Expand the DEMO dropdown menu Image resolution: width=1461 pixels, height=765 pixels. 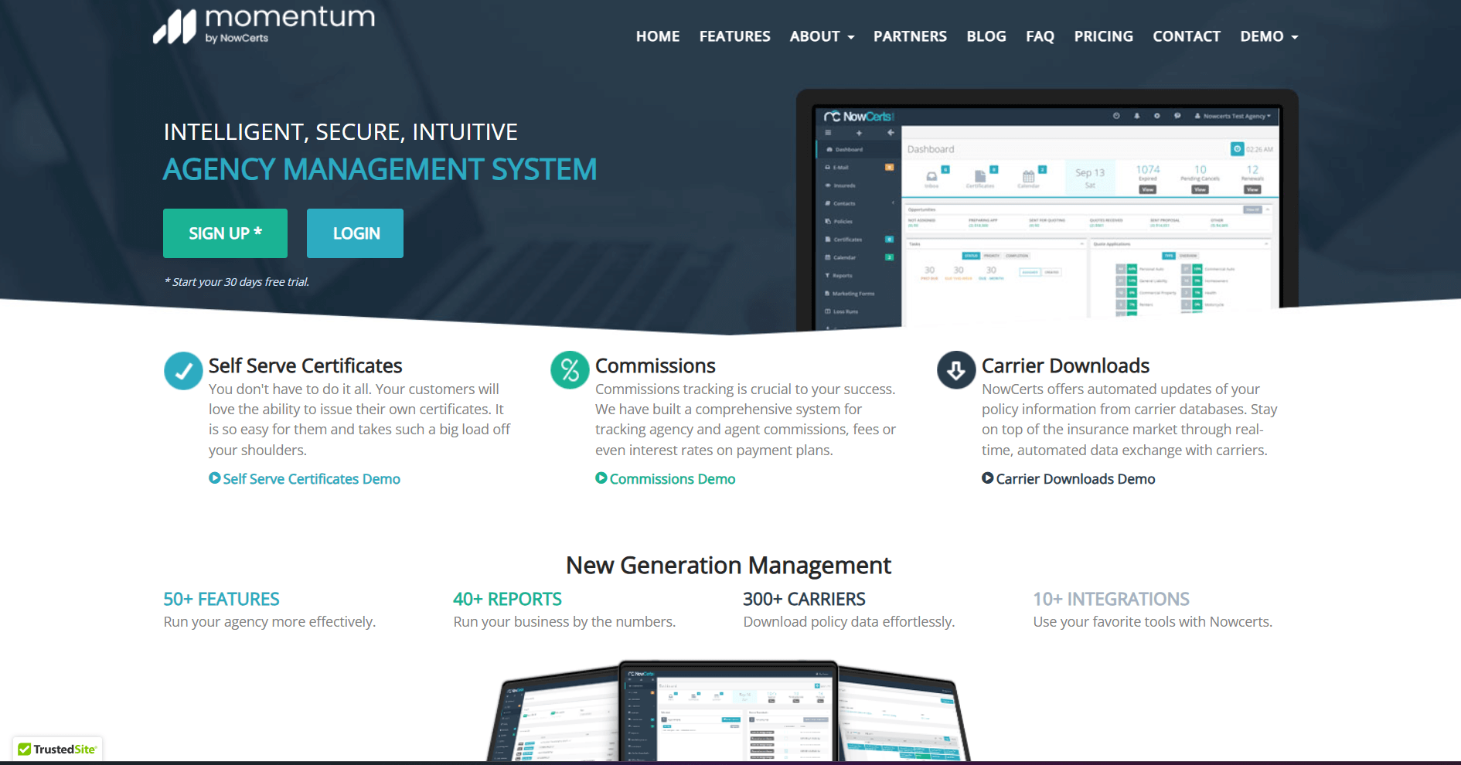1269,36
